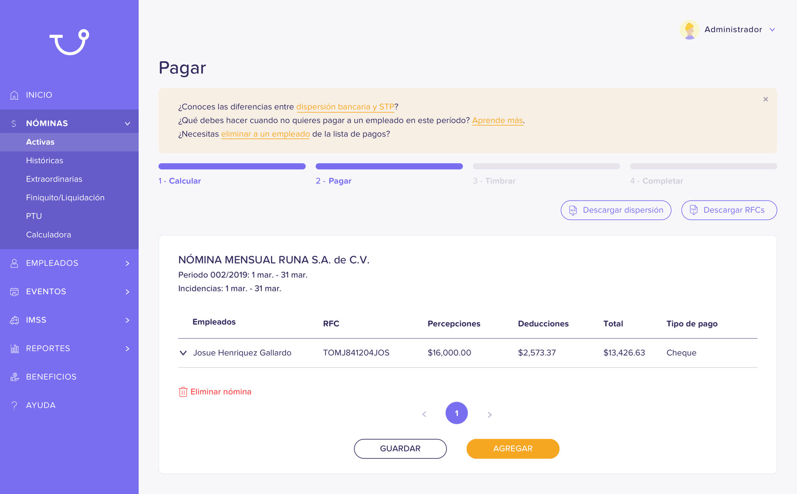The image size is (797, 494).
Task: Select the Empleados person icon
Action: 14,263
